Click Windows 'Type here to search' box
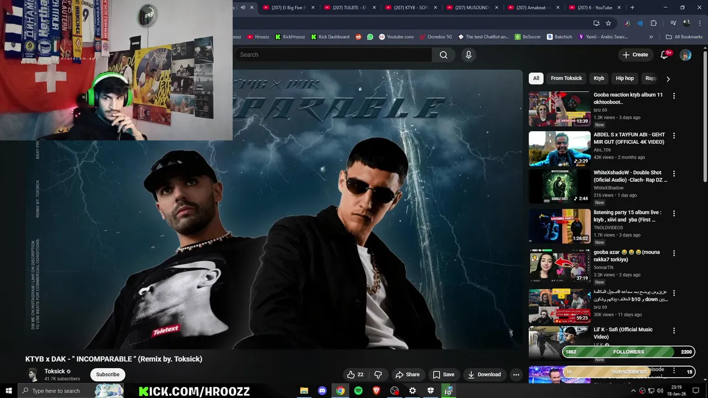 70,391
